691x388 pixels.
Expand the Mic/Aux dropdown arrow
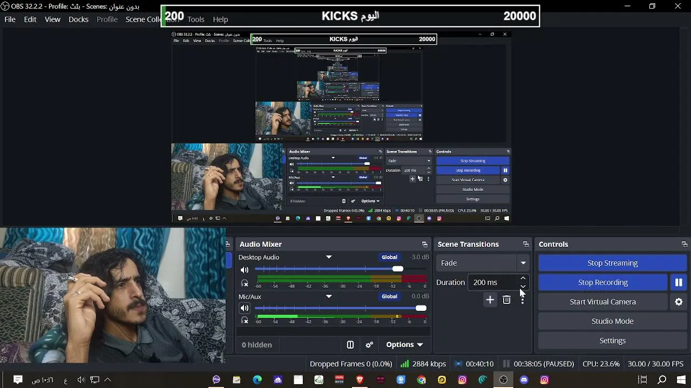click(329, 296)
